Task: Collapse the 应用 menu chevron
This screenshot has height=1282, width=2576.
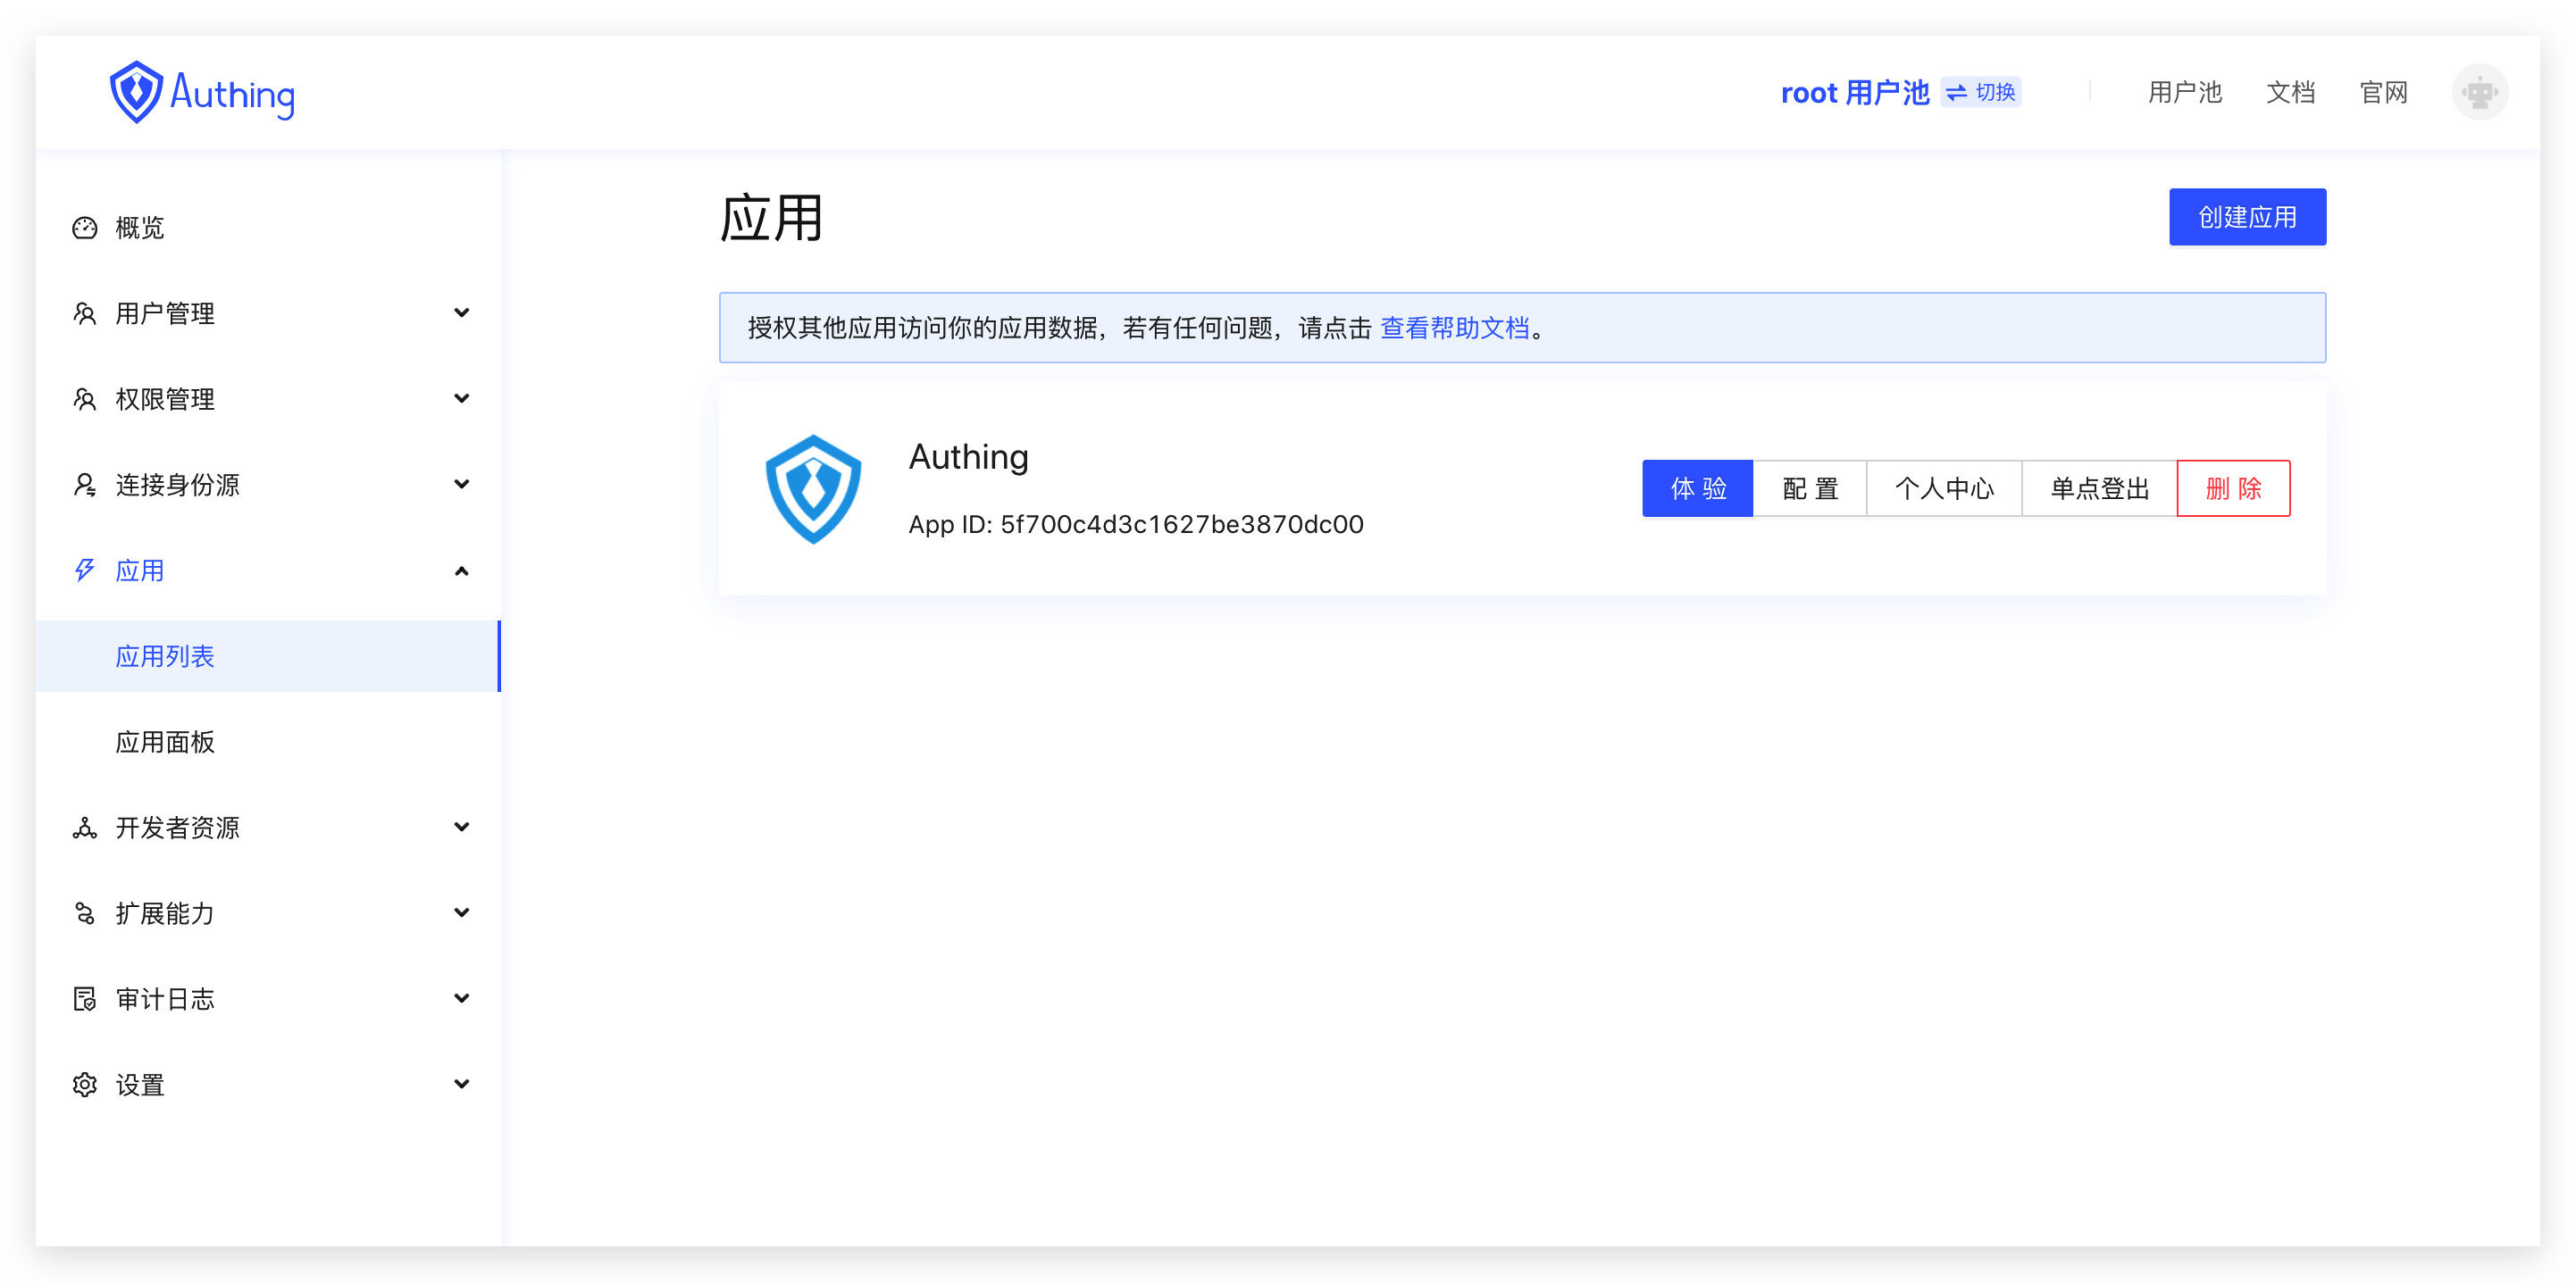Action: [x=461, y=570]
